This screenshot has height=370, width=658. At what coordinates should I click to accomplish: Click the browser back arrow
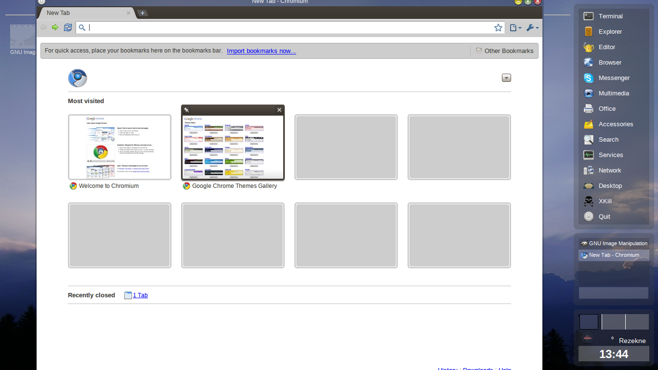click(x=43, y=27)
